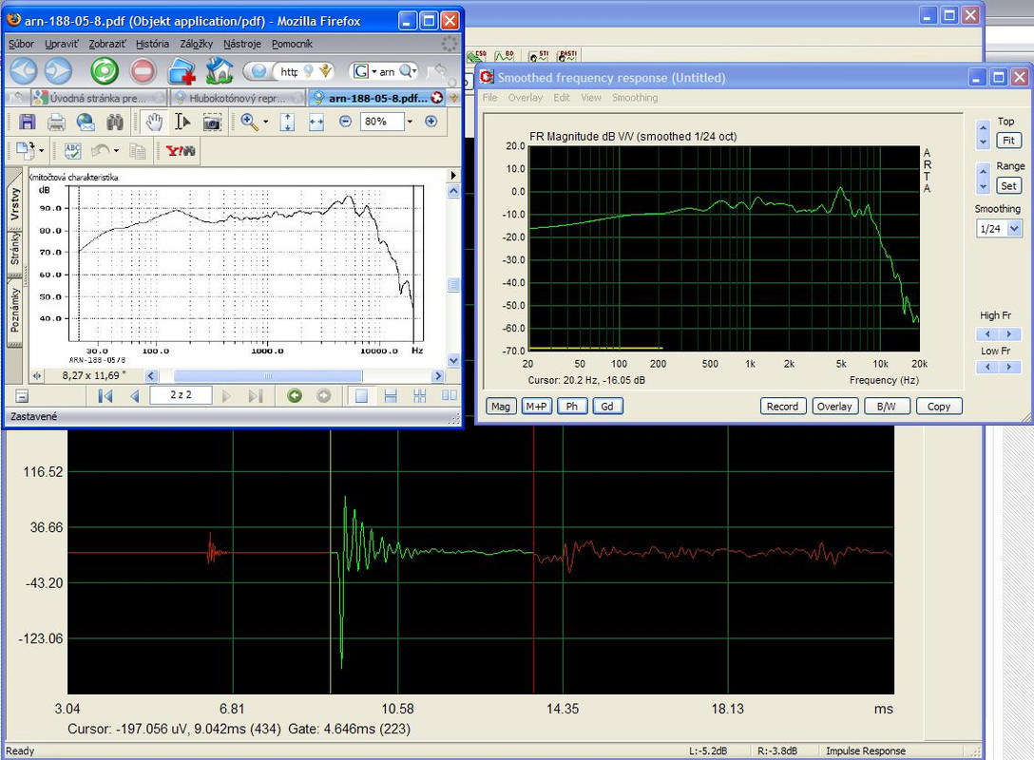This screenshot has width=1034, height=760.
Task: Open the História menu
Action: pyautogui.click(x=152, y=44)
